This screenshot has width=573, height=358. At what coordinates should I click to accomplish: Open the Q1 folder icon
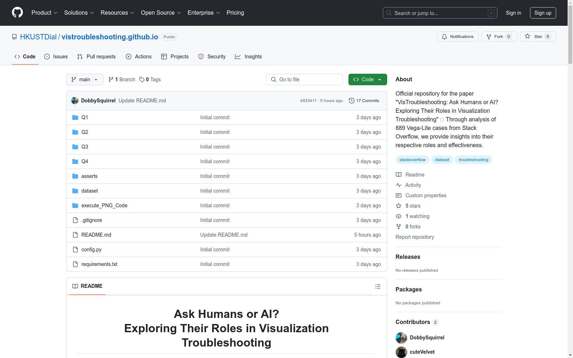pos(75,117)
